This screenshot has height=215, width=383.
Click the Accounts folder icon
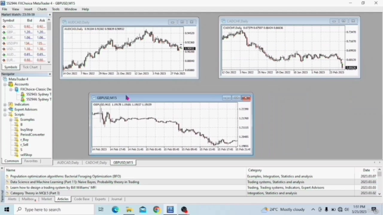(11, 84)
